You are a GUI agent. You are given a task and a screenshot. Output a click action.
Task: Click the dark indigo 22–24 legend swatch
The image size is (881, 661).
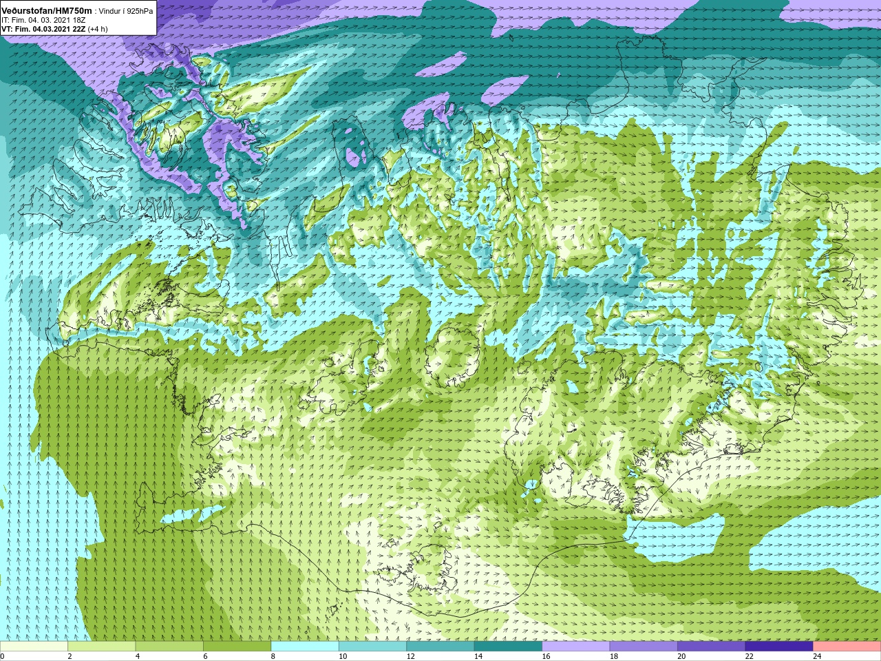click(x=779, y=647)
